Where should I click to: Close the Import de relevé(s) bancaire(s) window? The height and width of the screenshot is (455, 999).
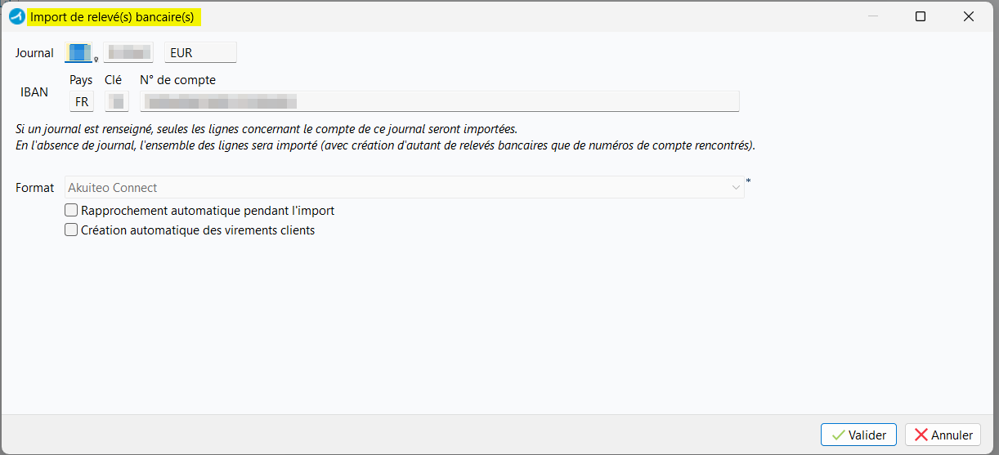[969, 16]
